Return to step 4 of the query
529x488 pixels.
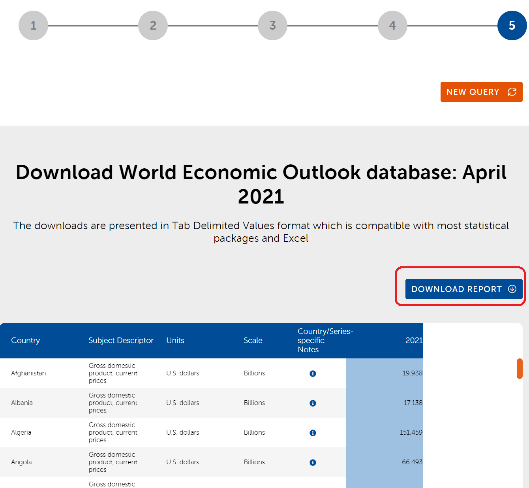(x=392, y=26)
